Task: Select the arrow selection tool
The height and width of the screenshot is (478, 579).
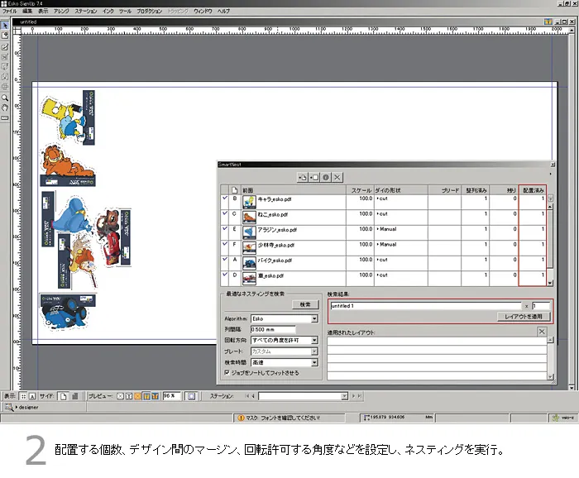Action: click(5, 25)
